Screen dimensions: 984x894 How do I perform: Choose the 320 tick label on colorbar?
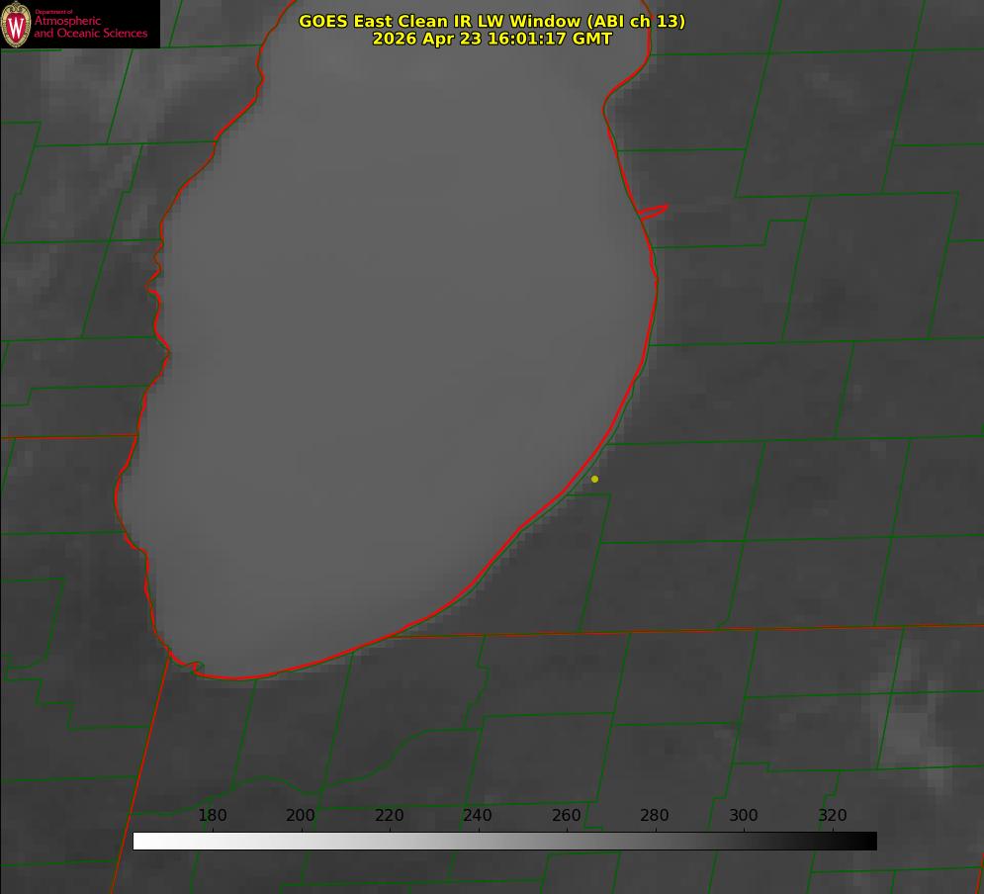[x=833, y=815]
